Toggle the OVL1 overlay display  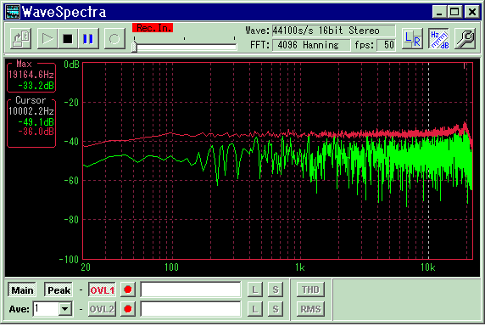pos(102,290)
